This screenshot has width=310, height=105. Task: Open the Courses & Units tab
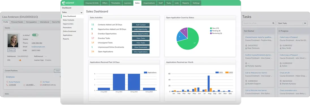(92, 3)
